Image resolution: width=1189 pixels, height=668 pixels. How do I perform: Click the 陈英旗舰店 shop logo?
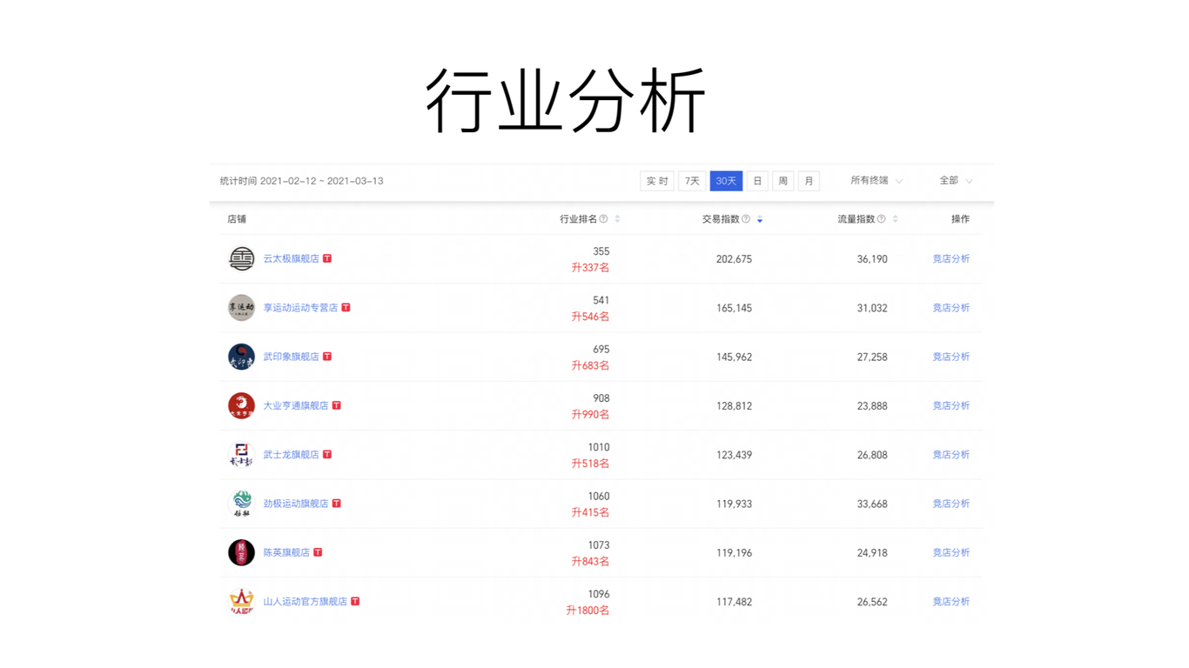tap(241, 552)
